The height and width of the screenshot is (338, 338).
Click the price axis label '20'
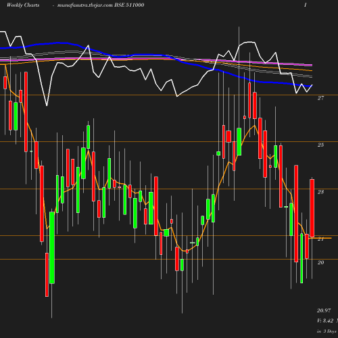pos(321,262)
